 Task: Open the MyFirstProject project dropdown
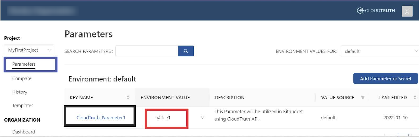pos(29,50)
